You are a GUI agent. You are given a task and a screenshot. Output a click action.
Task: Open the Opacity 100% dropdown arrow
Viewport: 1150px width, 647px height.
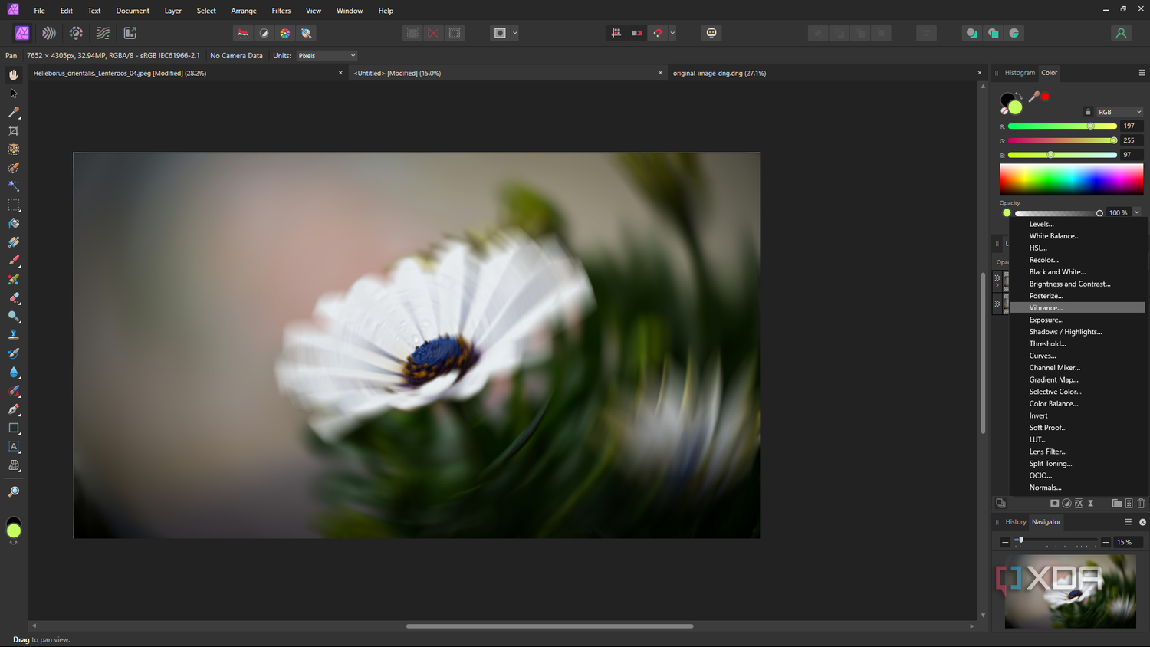(x=1137, y=212)
